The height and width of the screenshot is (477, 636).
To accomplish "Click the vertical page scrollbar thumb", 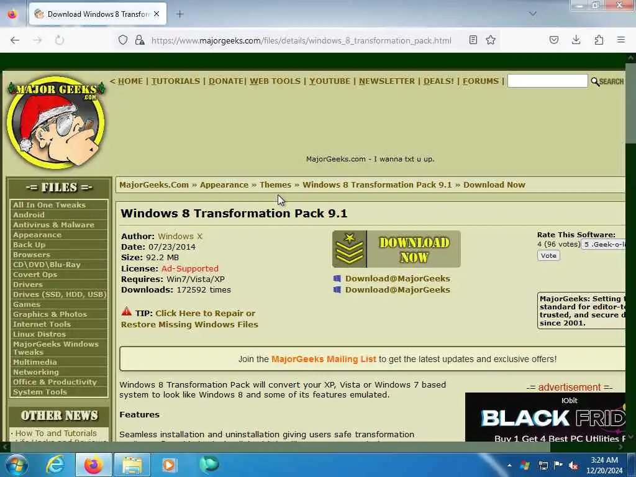I will pyautogui.click(x=631, y=104).
